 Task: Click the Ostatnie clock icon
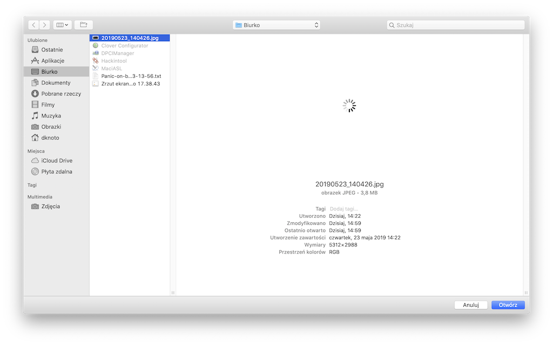click(35, 49)
